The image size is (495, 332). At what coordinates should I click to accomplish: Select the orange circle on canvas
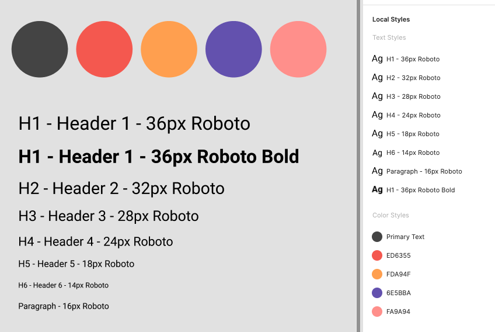(169, 49)
